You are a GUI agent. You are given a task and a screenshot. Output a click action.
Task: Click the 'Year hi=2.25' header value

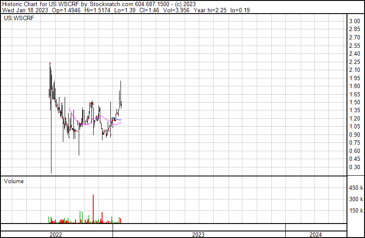[x=210, y=10]
